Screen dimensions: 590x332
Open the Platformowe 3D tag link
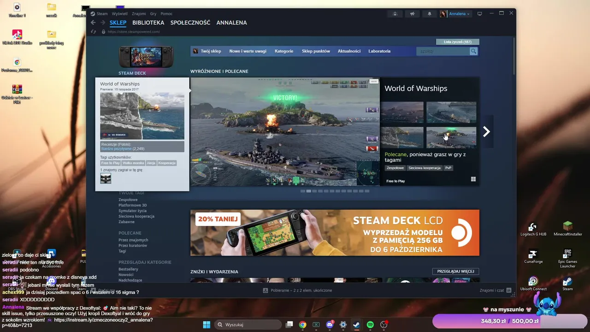[x=133, y=205]
